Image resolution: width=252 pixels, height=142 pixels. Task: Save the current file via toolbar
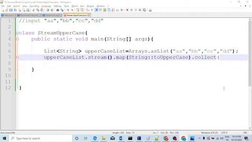click(x=11, y=10)
